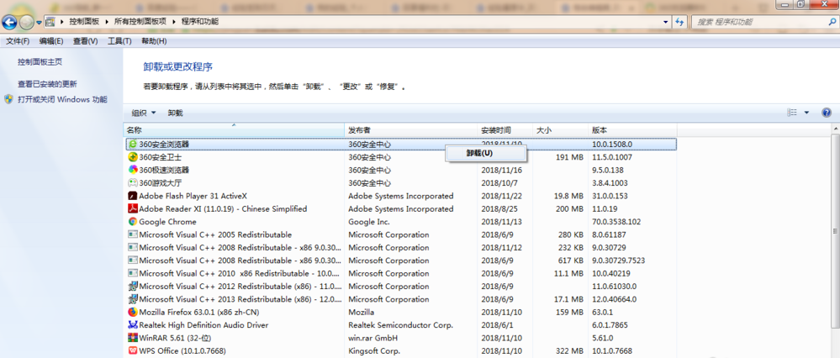Select the 360安全卫士 icon in list
This screenshot has width=840, height=358.
pos(132,157)
